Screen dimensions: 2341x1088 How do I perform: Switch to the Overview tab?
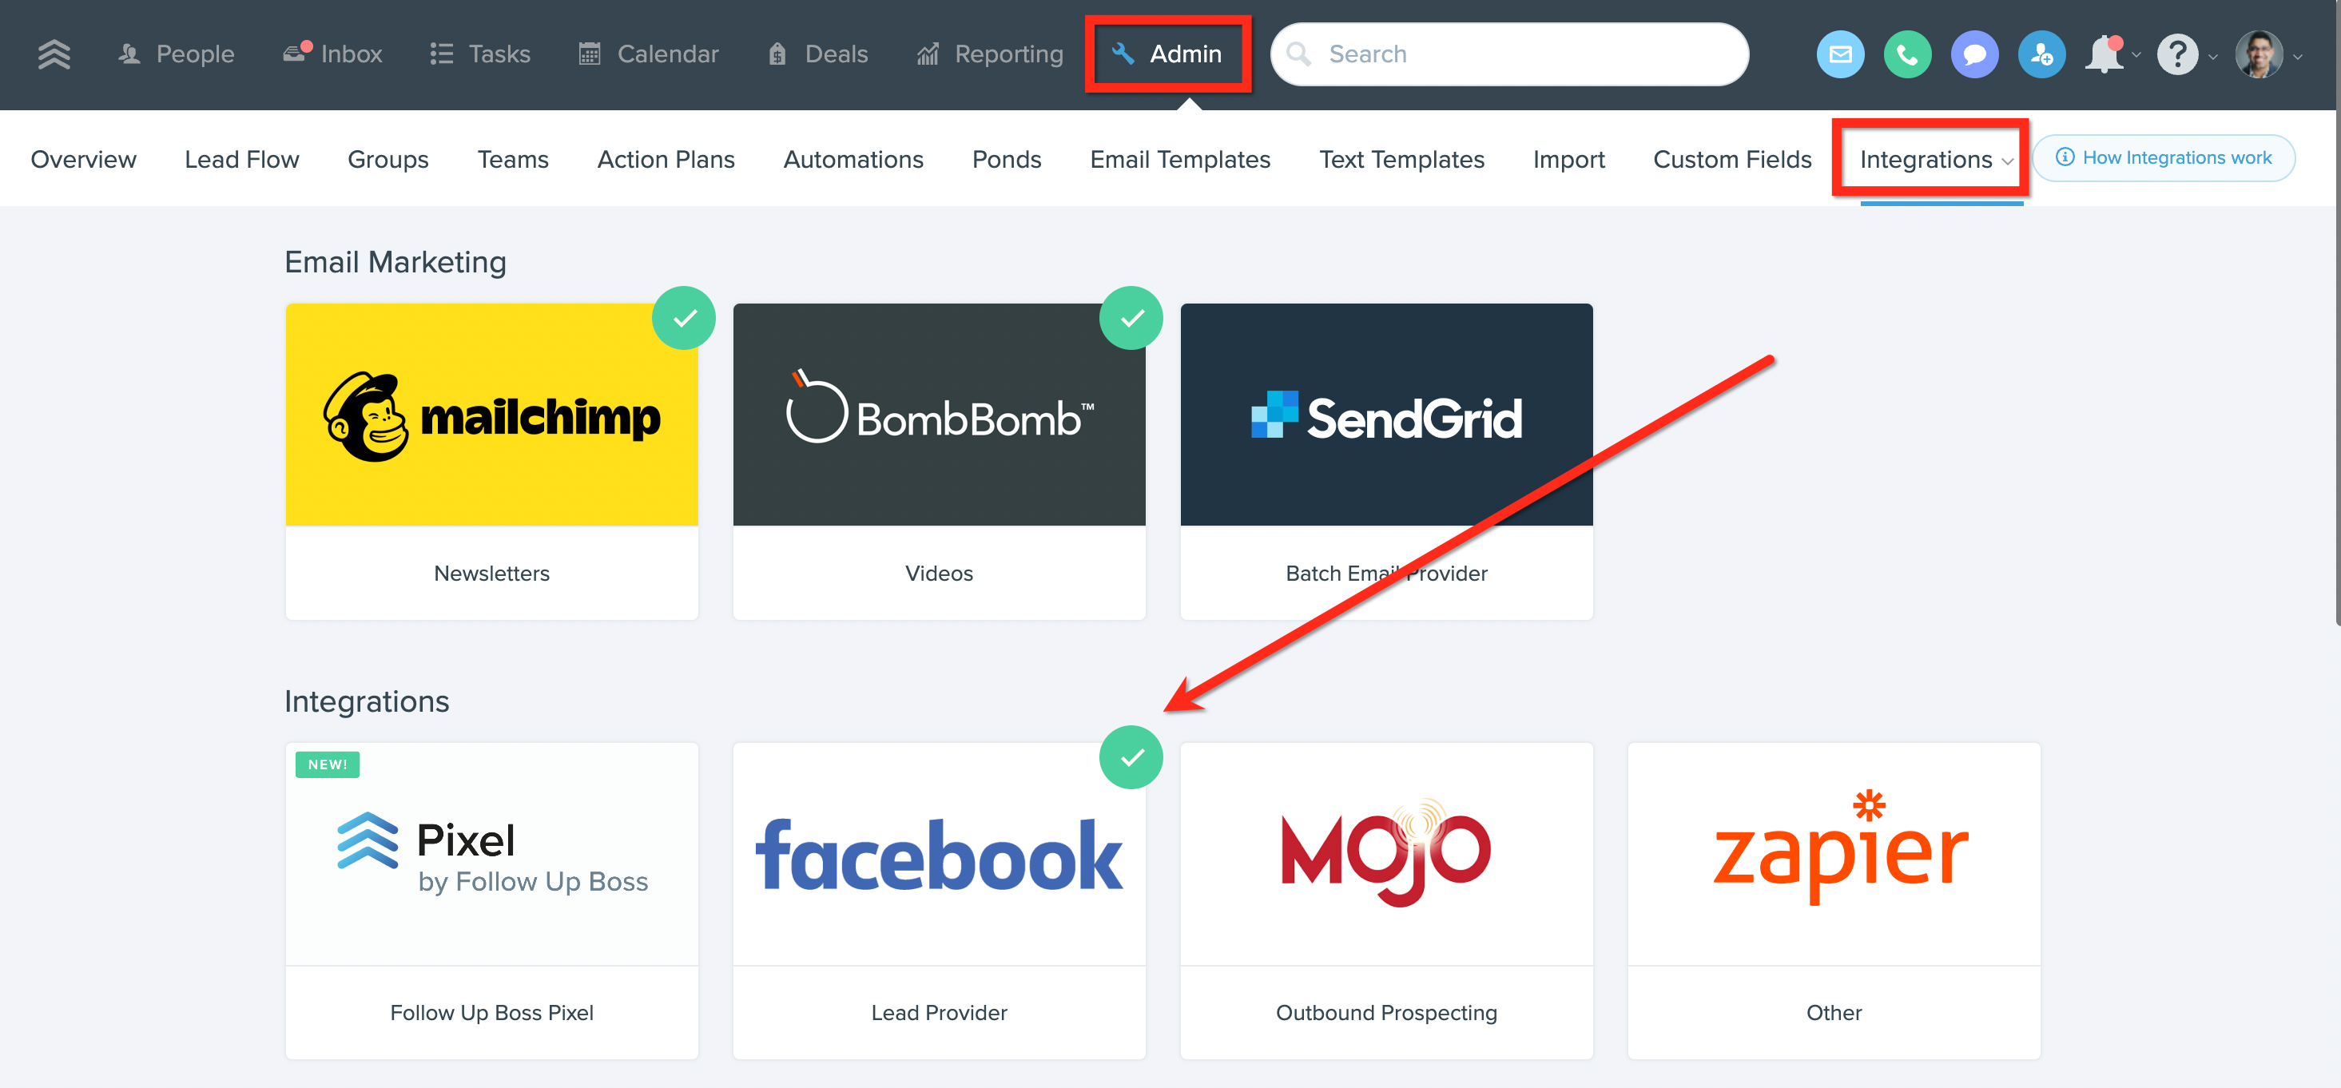(x=84, y=158)
